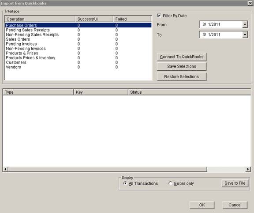
Task: Open the From date dropdown
Action: pyautogui.click(x=245, y=24)
